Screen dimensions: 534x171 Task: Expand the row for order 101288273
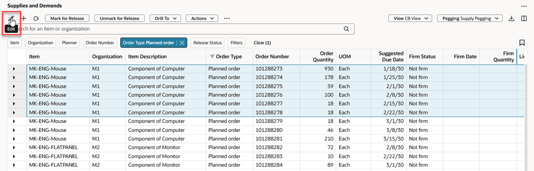(x=14, y=69)
